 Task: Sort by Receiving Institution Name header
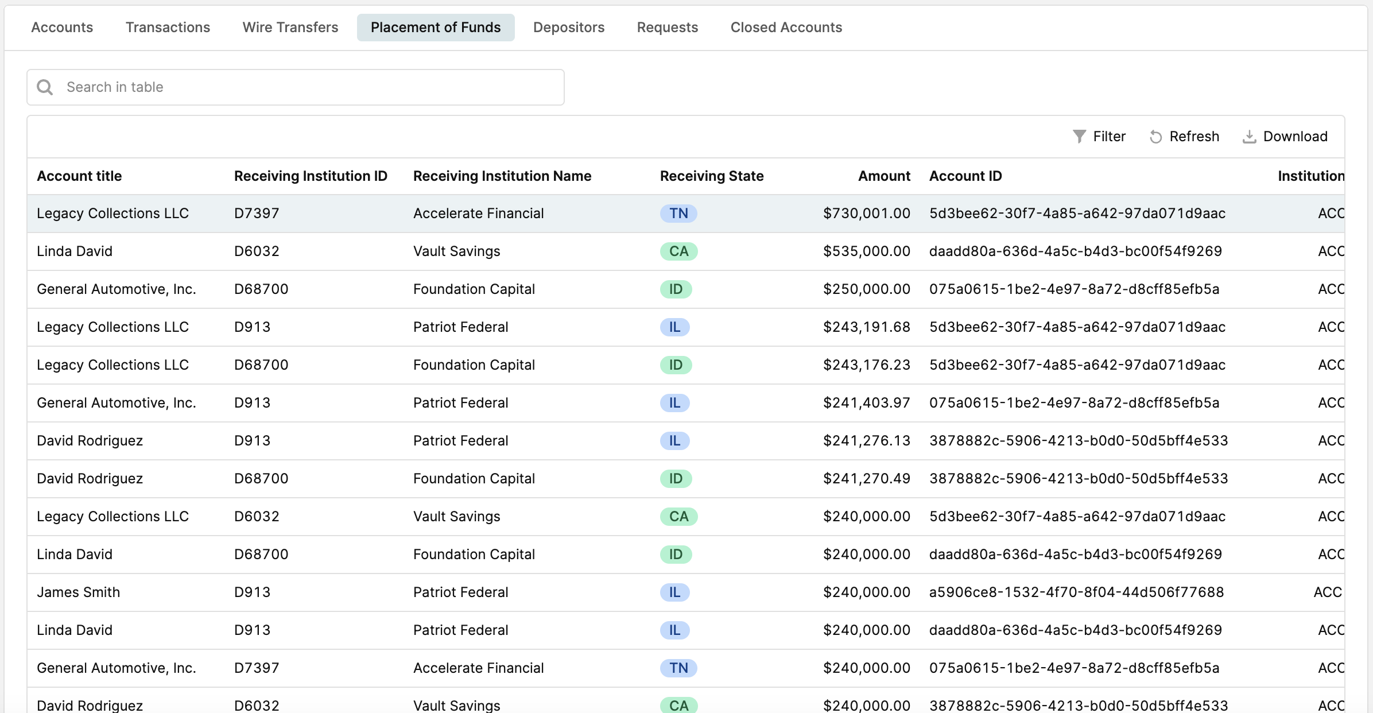[x=502, y=176]
